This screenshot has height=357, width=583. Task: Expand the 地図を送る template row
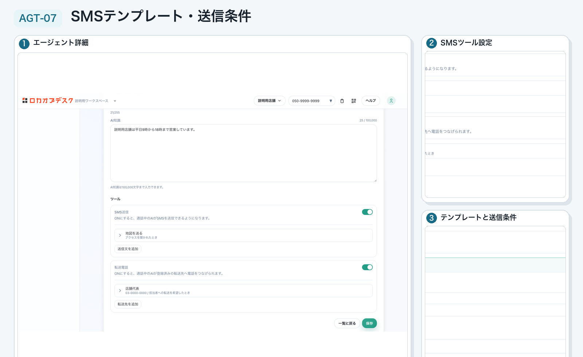point(243,235)
